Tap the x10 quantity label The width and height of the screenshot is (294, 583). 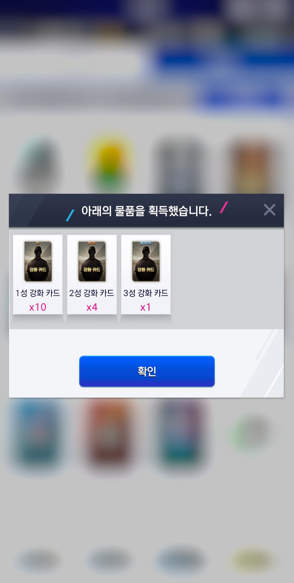(x=38, y=307)
